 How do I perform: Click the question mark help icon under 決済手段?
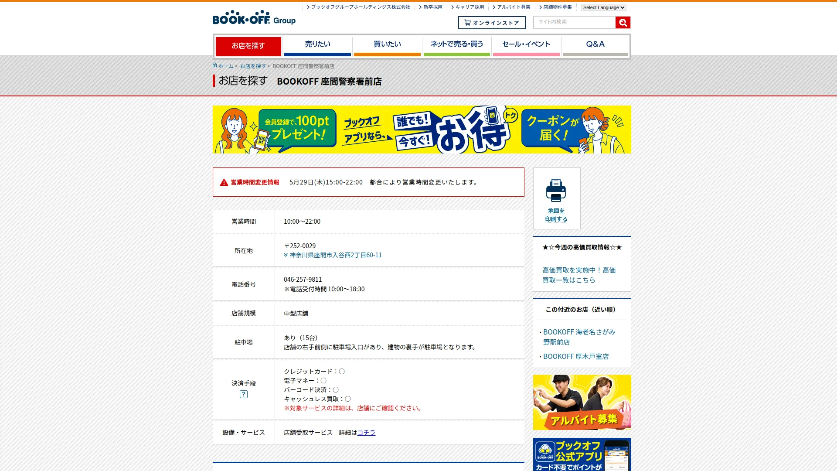coord(244,394)
